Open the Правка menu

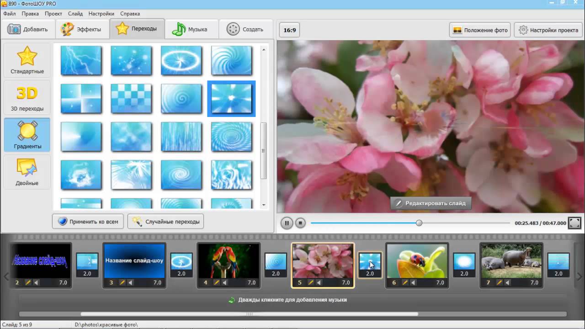pyautogui.click(x=30, y=14)
